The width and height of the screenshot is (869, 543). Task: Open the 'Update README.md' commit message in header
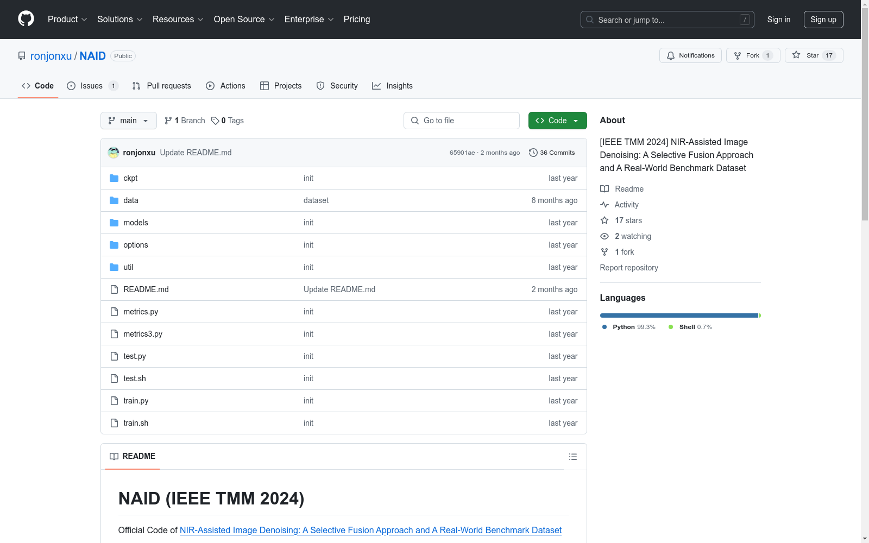196,153
